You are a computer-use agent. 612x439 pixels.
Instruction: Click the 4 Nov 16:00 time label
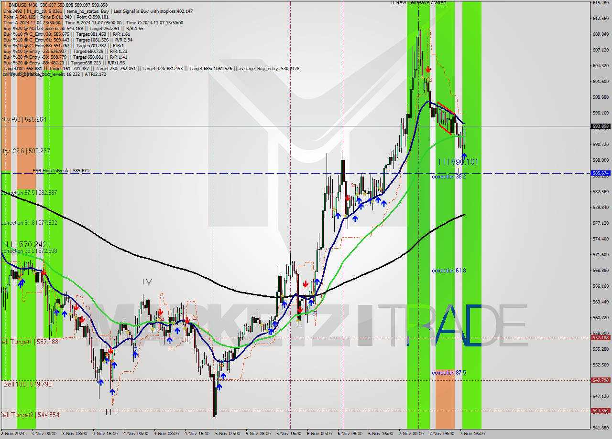[197, 434]
